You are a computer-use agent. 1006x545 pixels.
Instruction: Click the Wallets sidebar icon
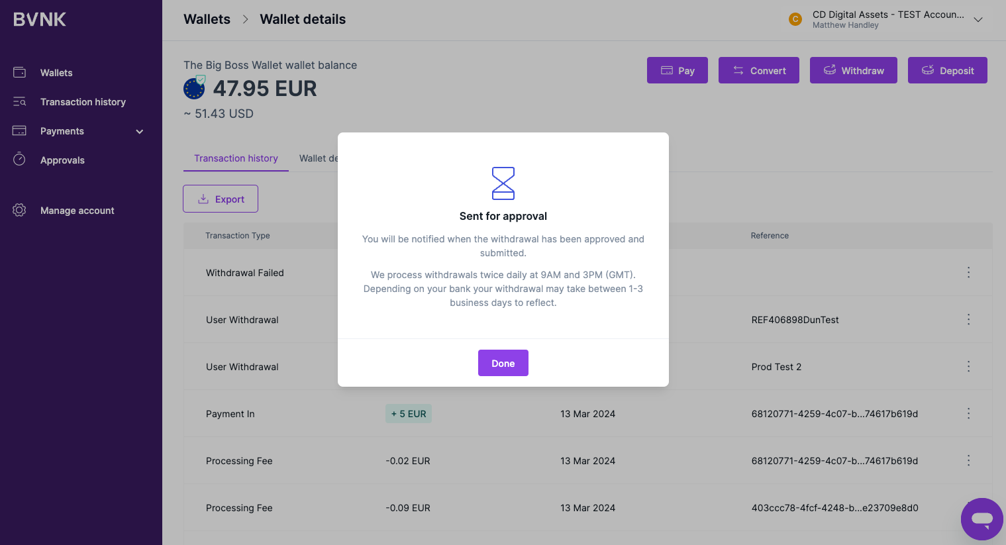click(x=20, y=72)
